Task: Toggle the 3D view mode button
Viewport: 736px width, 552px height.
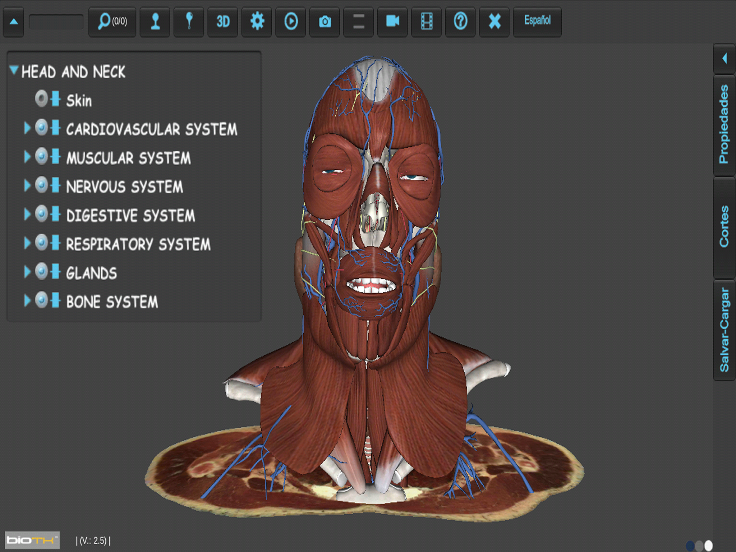Action: [223, 22]
